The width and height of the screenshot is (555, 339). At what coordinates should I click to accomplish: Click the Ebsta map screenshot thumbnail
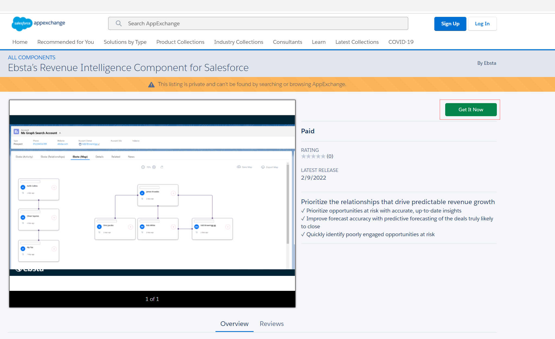tap(152, 195)
